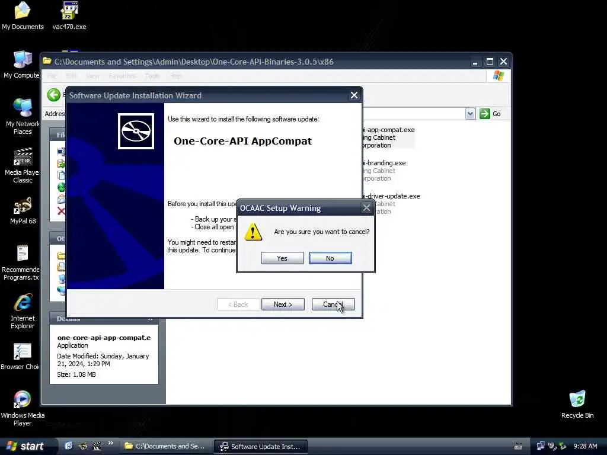Viewport: 607px width, 455px height.
Task: Click the on-screen keyboard tray icon
Action: pyautogui.click(x=518, y=447)
